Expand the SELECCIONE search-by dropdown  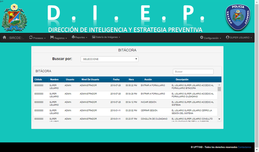click(110, 59)
